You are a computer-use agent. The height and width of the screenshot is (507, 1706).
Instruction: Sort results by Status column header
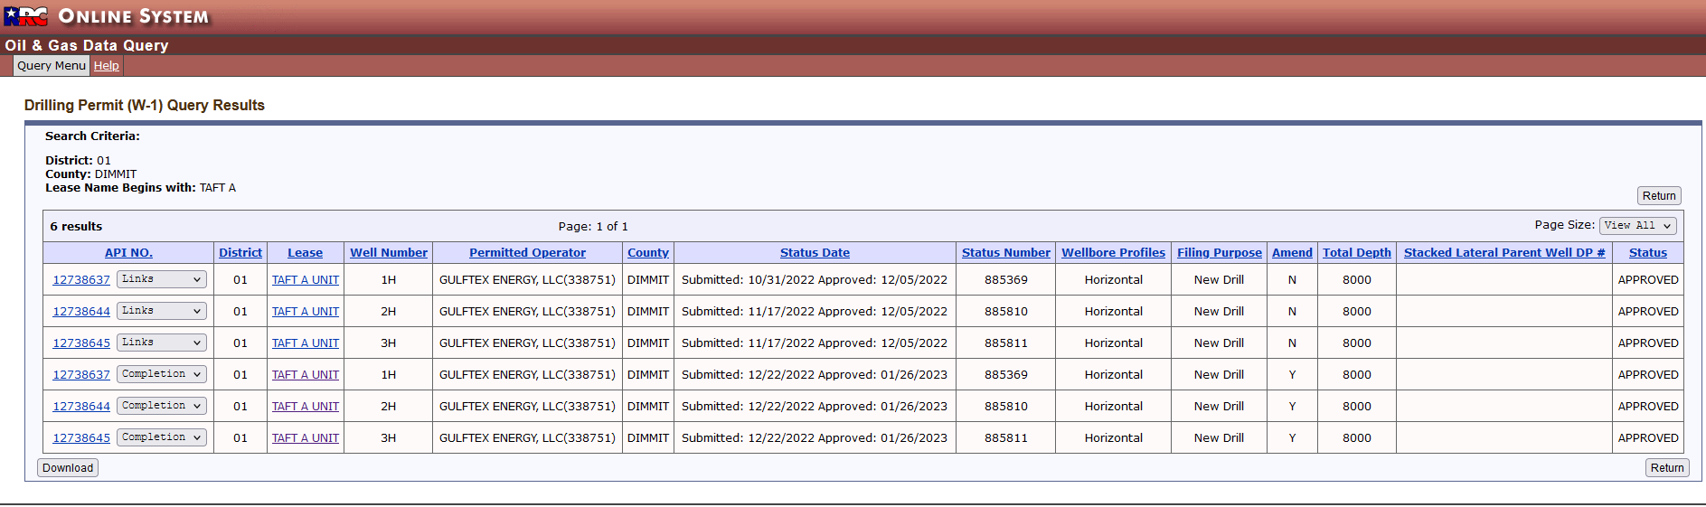tap(1647, 253)
